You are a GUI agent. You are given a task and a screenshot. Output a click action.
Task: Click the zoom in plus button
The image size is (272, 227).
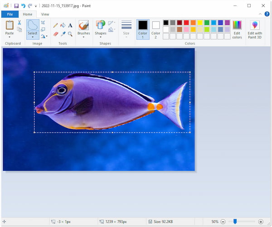[261, 222]
